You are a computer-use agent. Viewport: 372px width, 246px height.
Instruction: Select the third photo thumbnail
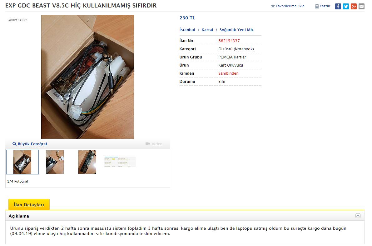[x=87, y=162]
